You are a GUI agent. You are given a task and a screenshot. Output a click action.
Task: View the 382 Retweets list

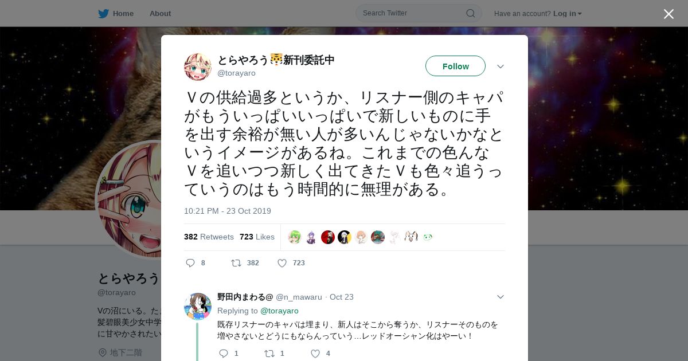pos(209,237)
